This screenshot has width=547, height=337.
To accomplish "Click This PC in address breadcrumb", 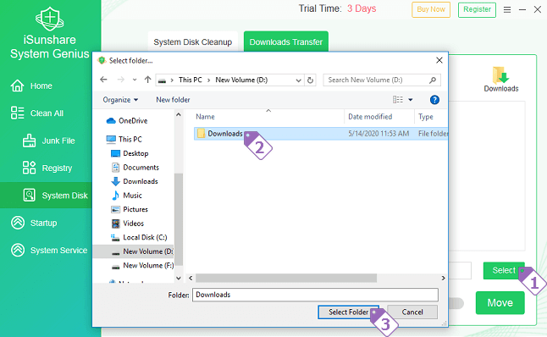I will pos(191,80).
